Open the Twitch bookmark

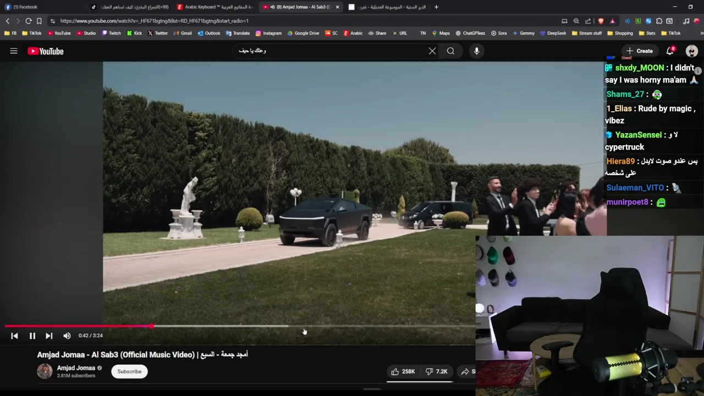111,33
